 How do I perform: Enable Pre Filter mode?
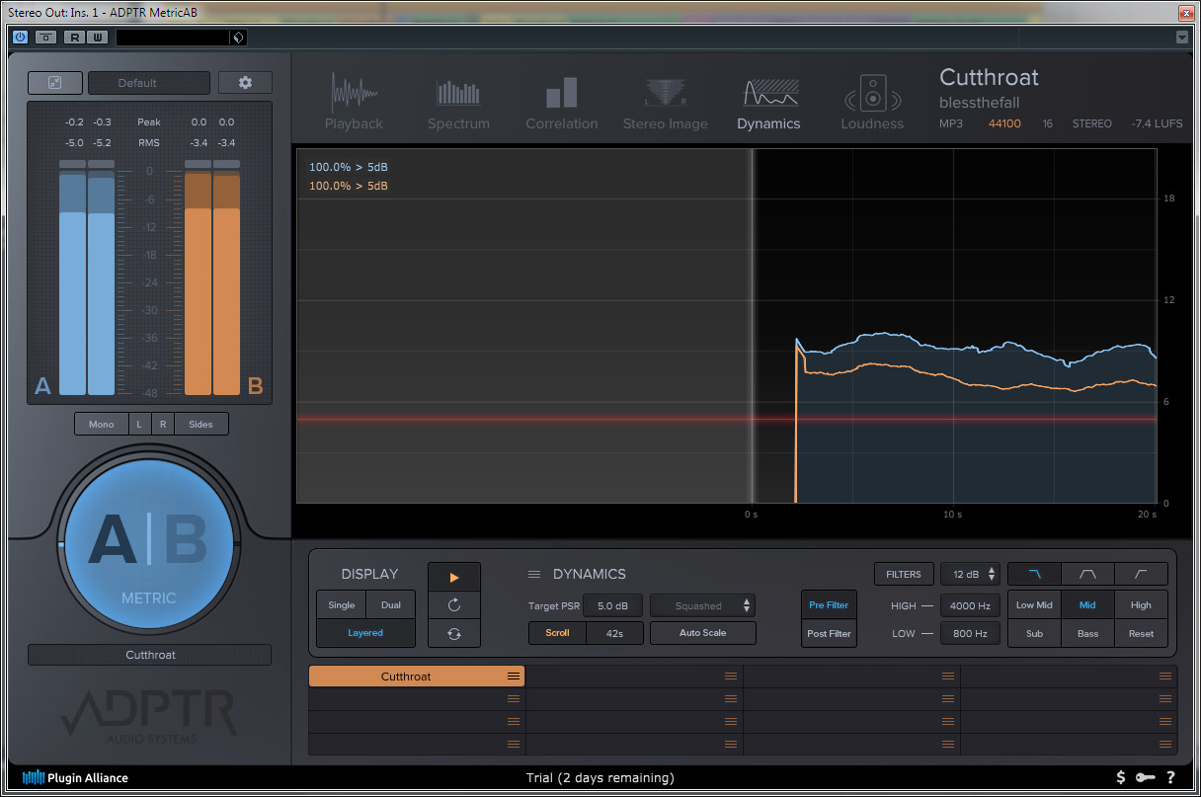pyautogui.click(x=829, y=605)
